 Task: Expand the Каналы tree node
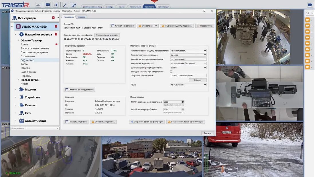(15, 105)
